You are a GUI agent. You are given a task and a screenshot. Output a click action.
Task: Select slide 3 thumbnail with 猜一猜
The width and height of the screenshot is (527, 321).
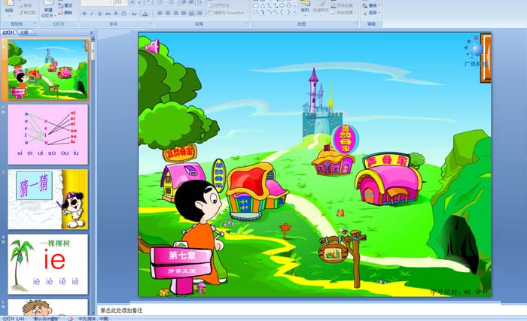pos(47,199)
